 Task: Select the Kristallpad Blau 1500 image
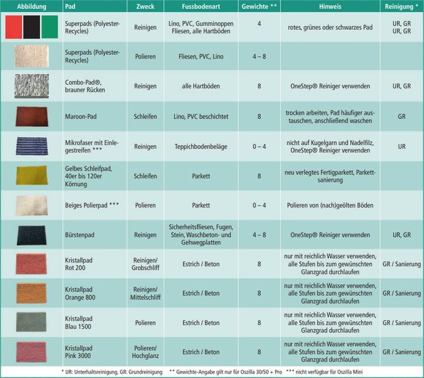(31, 322)
